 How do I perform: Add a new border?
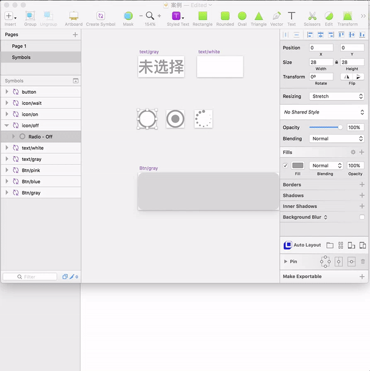[x=362, y=185]
